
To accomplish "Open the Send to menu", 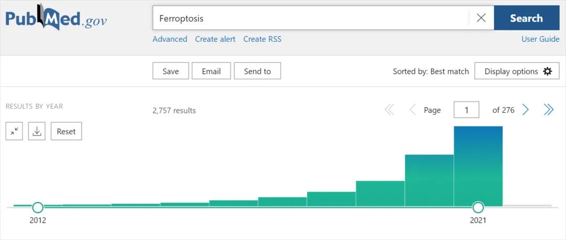I will click(257, 71).
